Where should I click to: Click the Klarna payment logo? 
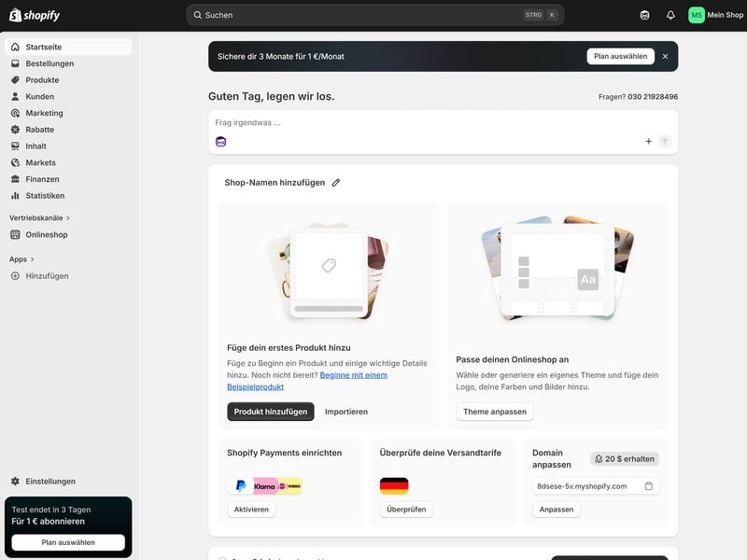click(264, 486)
